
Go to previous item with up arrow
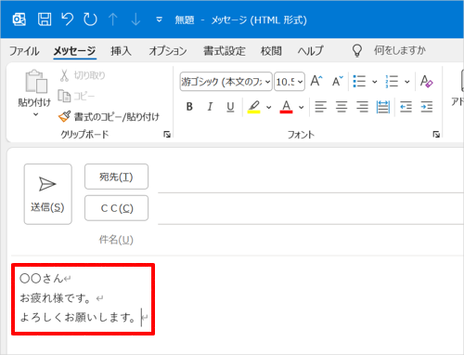(x=113, y=20)
